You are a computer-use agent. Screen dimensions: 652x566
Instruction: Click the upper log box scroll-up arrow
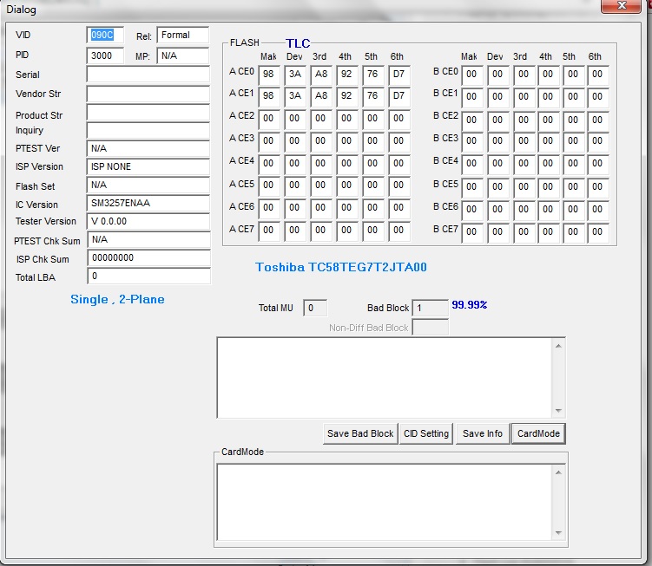point(558,347)
